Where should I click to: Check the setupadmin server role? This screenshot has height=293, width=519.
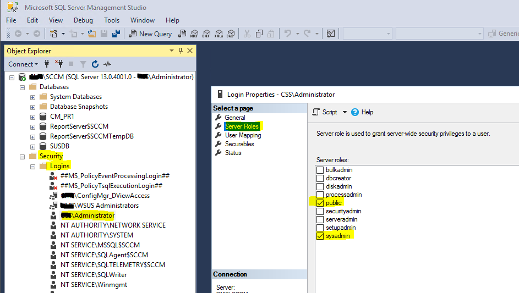[x=320, y=228]
